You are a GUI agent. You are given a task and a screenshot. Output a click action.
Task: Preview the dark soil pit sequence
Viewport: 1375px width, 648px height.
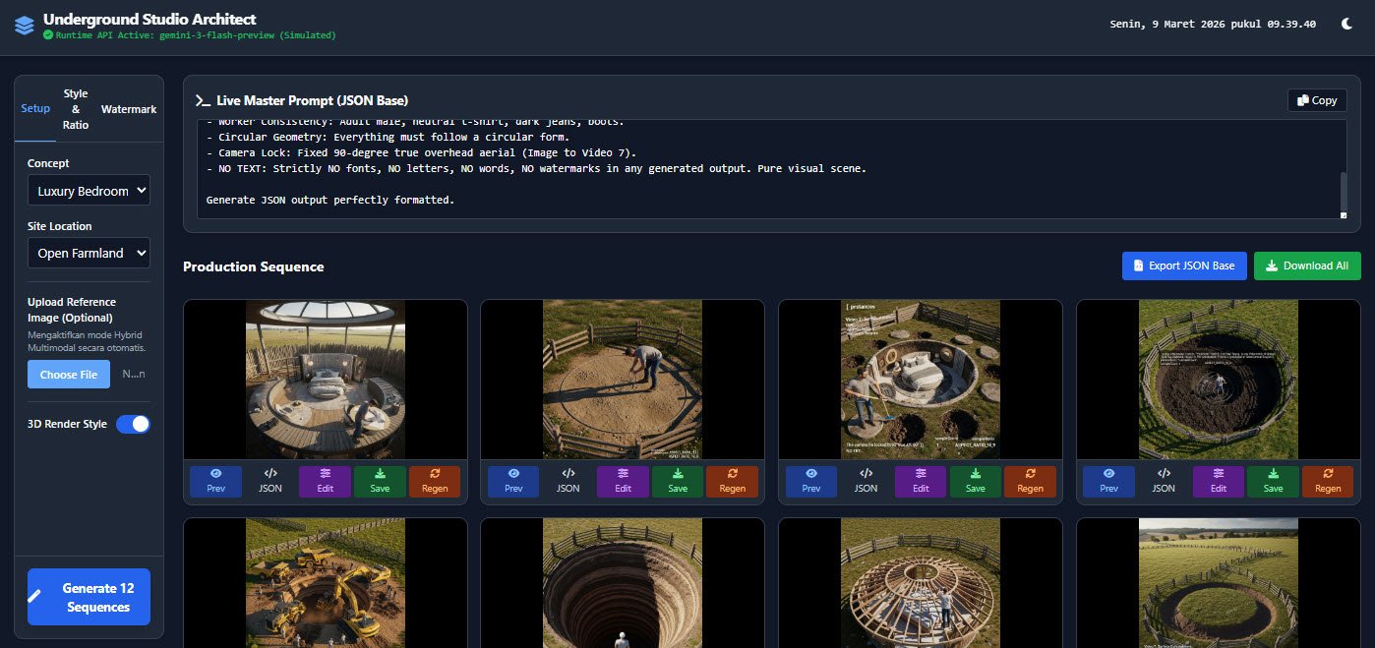click(1108, 482)
